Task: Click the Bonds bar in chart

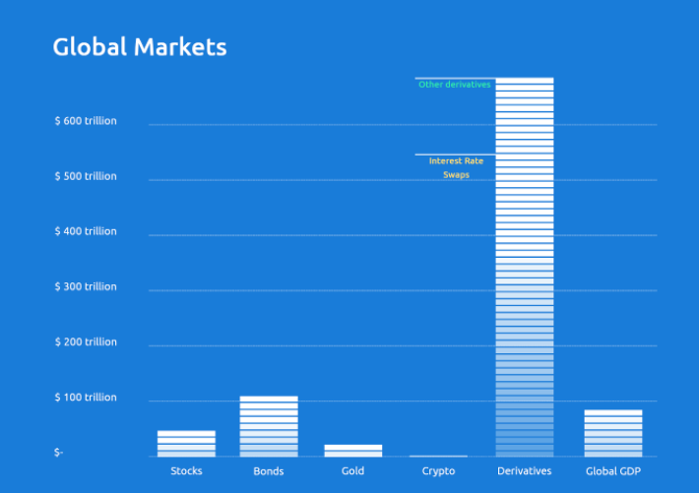Action: pyautogui.click(x=269, y=426)
